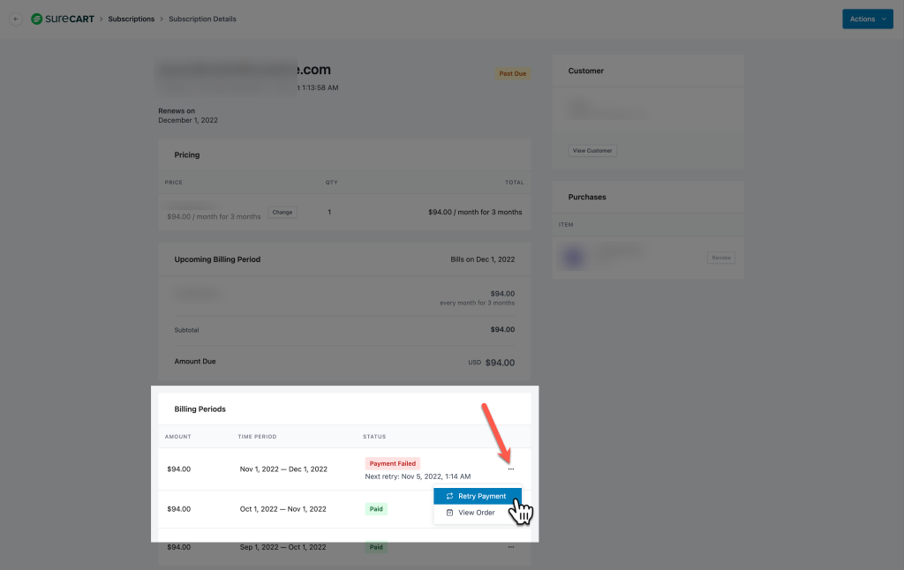Open the ellipsis menu on the Payment Failed row
This screenshot has height=570, width=904.
pyautogui.click(x=510, y=470)
